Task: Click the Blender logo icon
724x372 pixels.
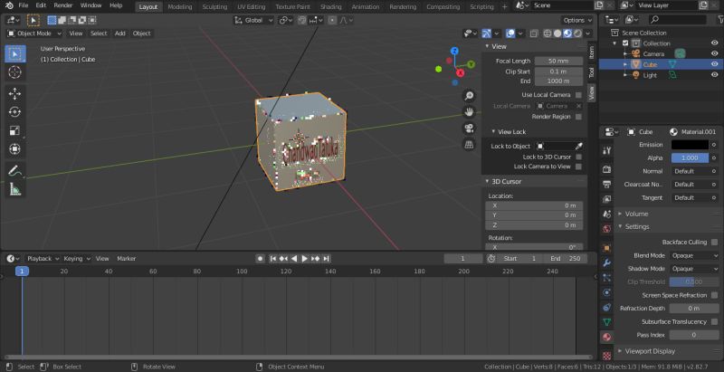Action: 9,5
